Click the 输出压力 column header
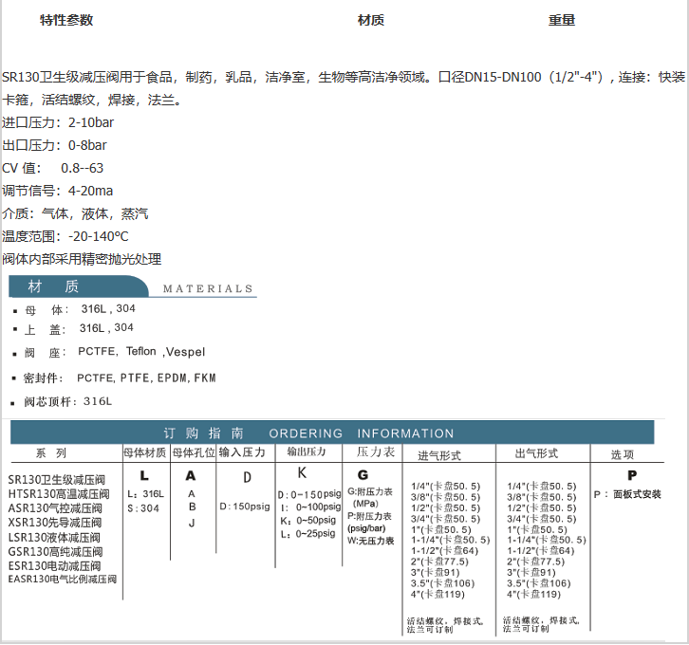This screenshot has width=689, height=645. click(x=307, y=451)
